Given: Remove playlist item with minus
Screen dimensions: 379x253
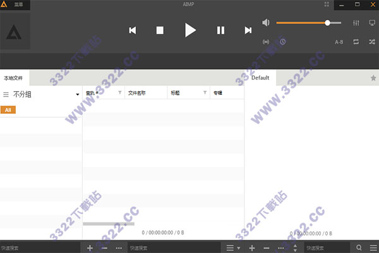Looking at the screenshot, I should pyautogui.click(x=267, y=248).
